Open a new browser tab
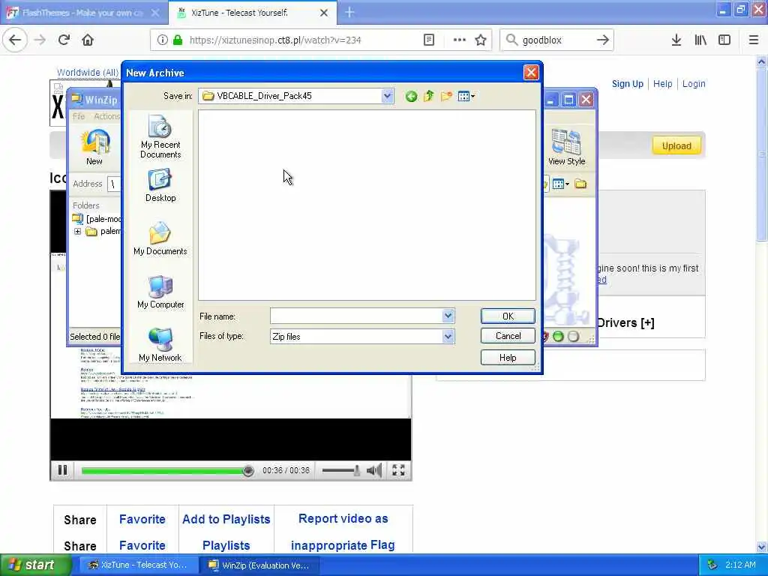Image resolution: width=768 pixels, height=576 pixels. (349, 12)
